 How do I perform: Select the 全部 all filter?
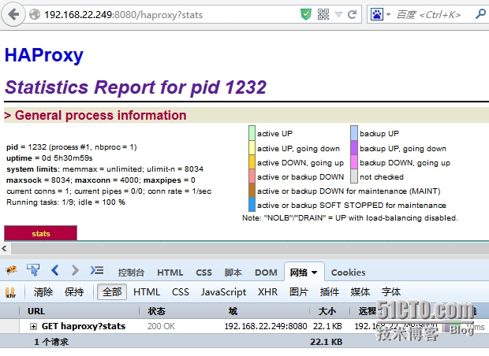point(112,292)
